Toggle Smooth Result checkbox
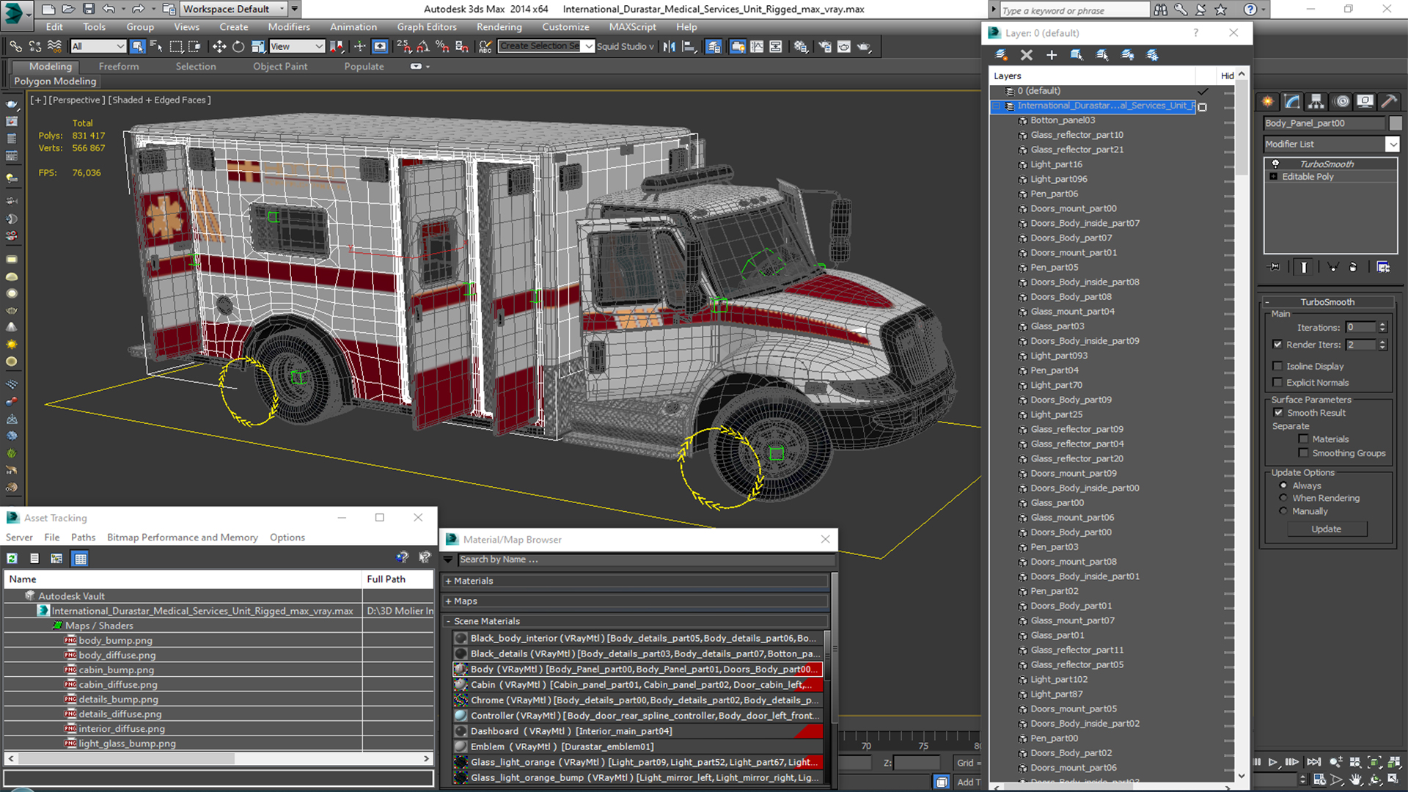Image resolution: width=1408 pixels, height=792 pixels. 1278,413
